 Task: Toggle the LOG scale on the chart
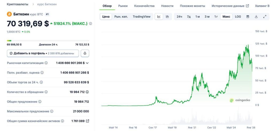coord(238,17)
